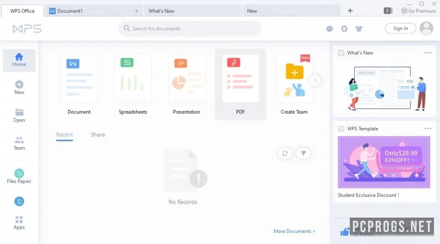Go to Home in the sidebar
The height and width of the screenshot is (244, 440).
coord(19,60)
